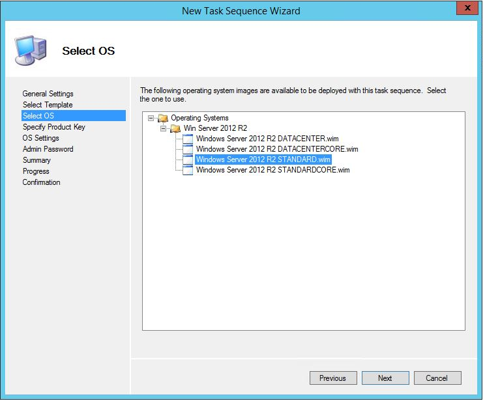This screenshot has height=403, width=485.
Task: Click the Win Server 2012 R2 folder icon
Action: click(176, 128)
